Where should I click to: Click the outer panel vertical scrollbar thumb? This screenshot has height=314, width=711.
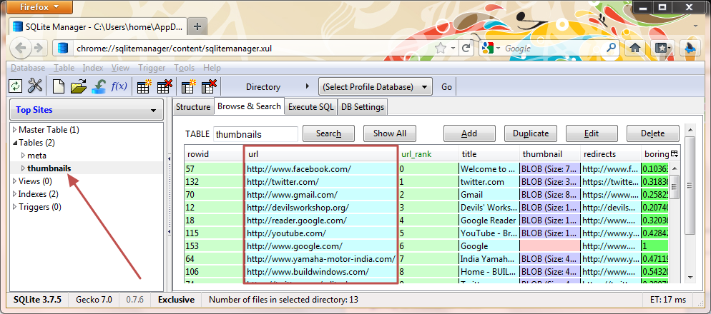[690, 186]
